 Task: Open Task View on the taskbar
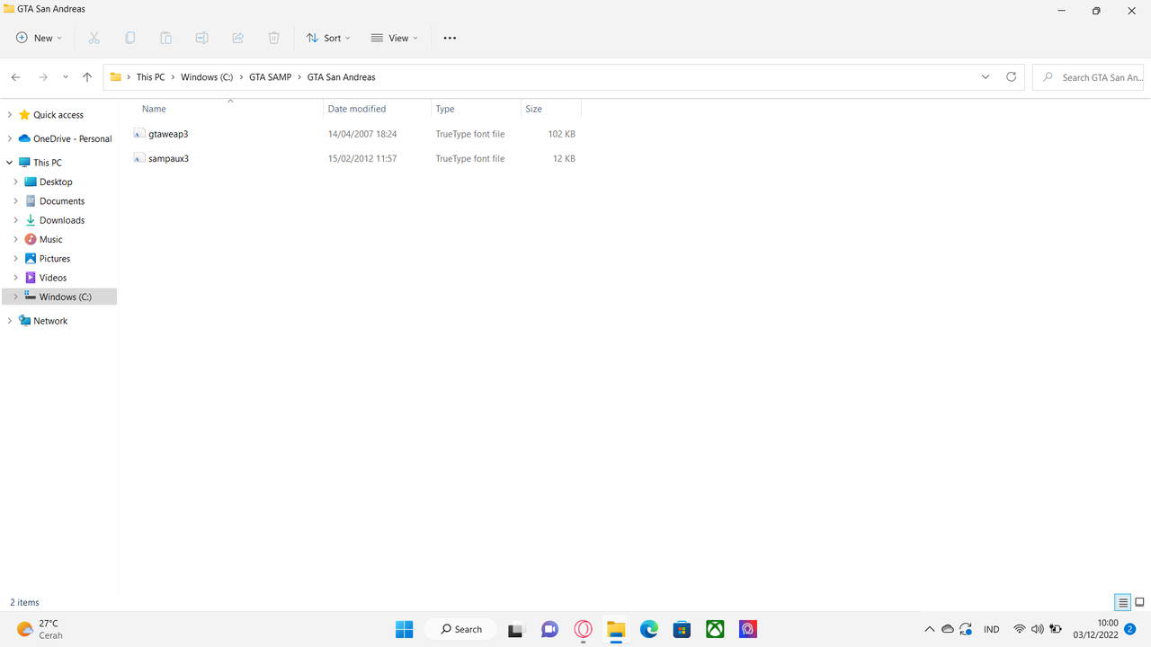[515, 629]
